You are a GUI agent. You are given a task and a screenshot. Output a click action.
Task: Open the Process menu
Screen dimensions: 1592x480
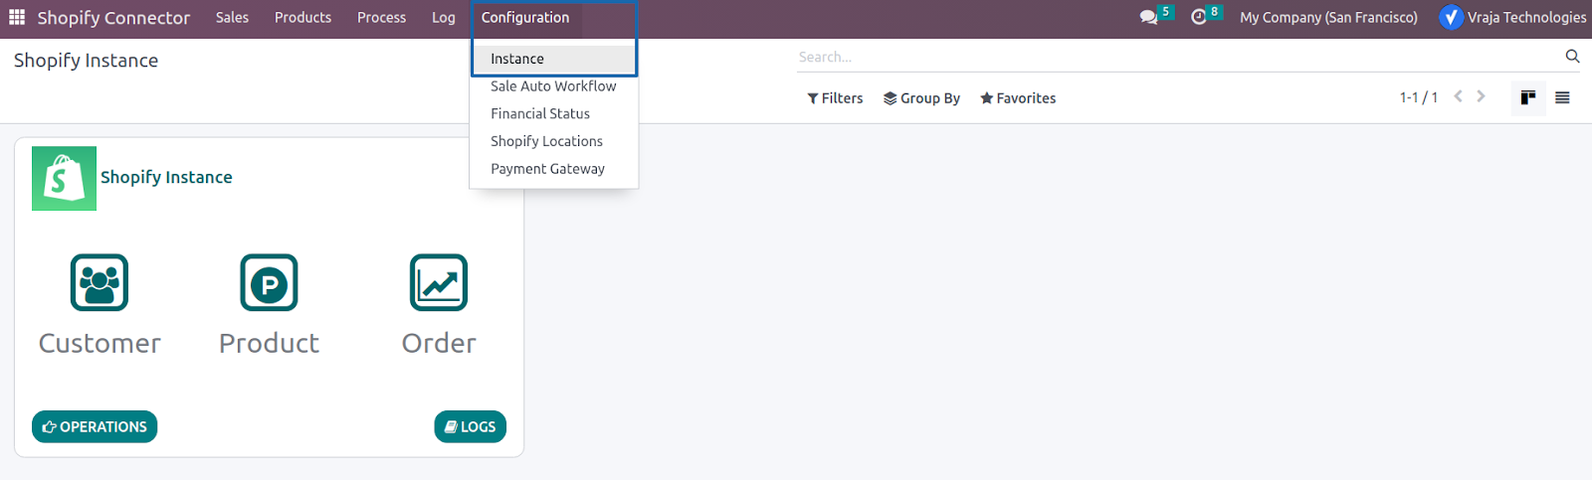(x=381, y=17)
